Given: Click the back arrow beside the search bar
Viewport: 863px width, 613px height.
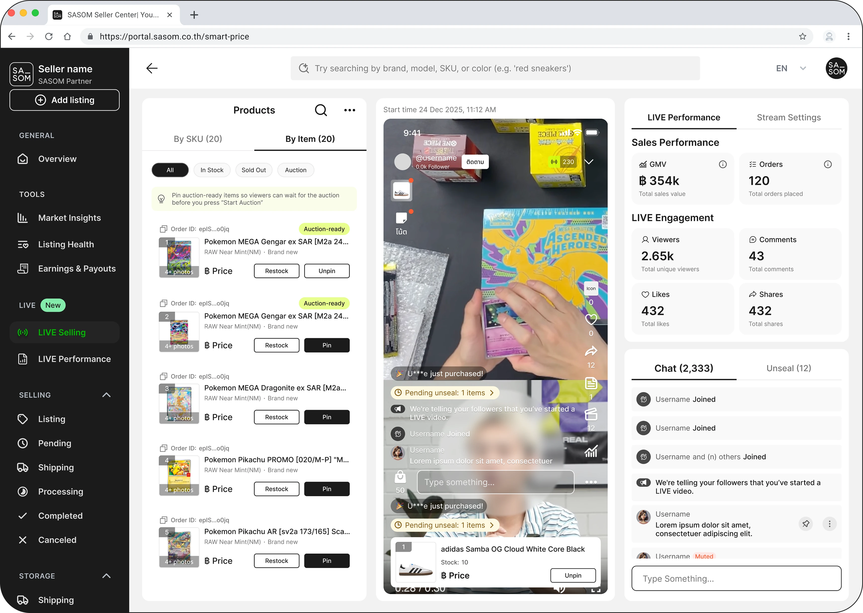Looking at the screenshot, I should 152,68.
